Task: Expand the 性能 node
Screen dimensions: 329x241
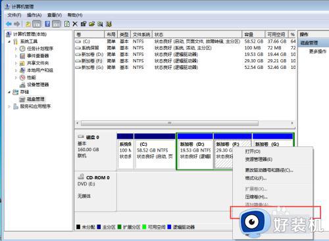Action: pos(16,77)
